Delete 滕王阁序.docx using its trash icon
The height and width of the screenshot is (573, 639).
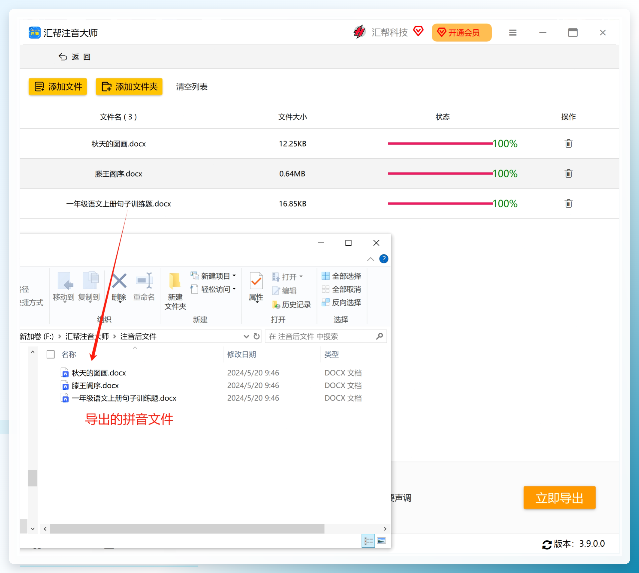568,174
